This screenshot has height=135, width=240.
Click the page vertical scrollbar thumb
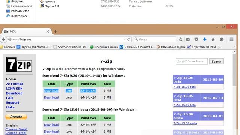tap(234, 70)
